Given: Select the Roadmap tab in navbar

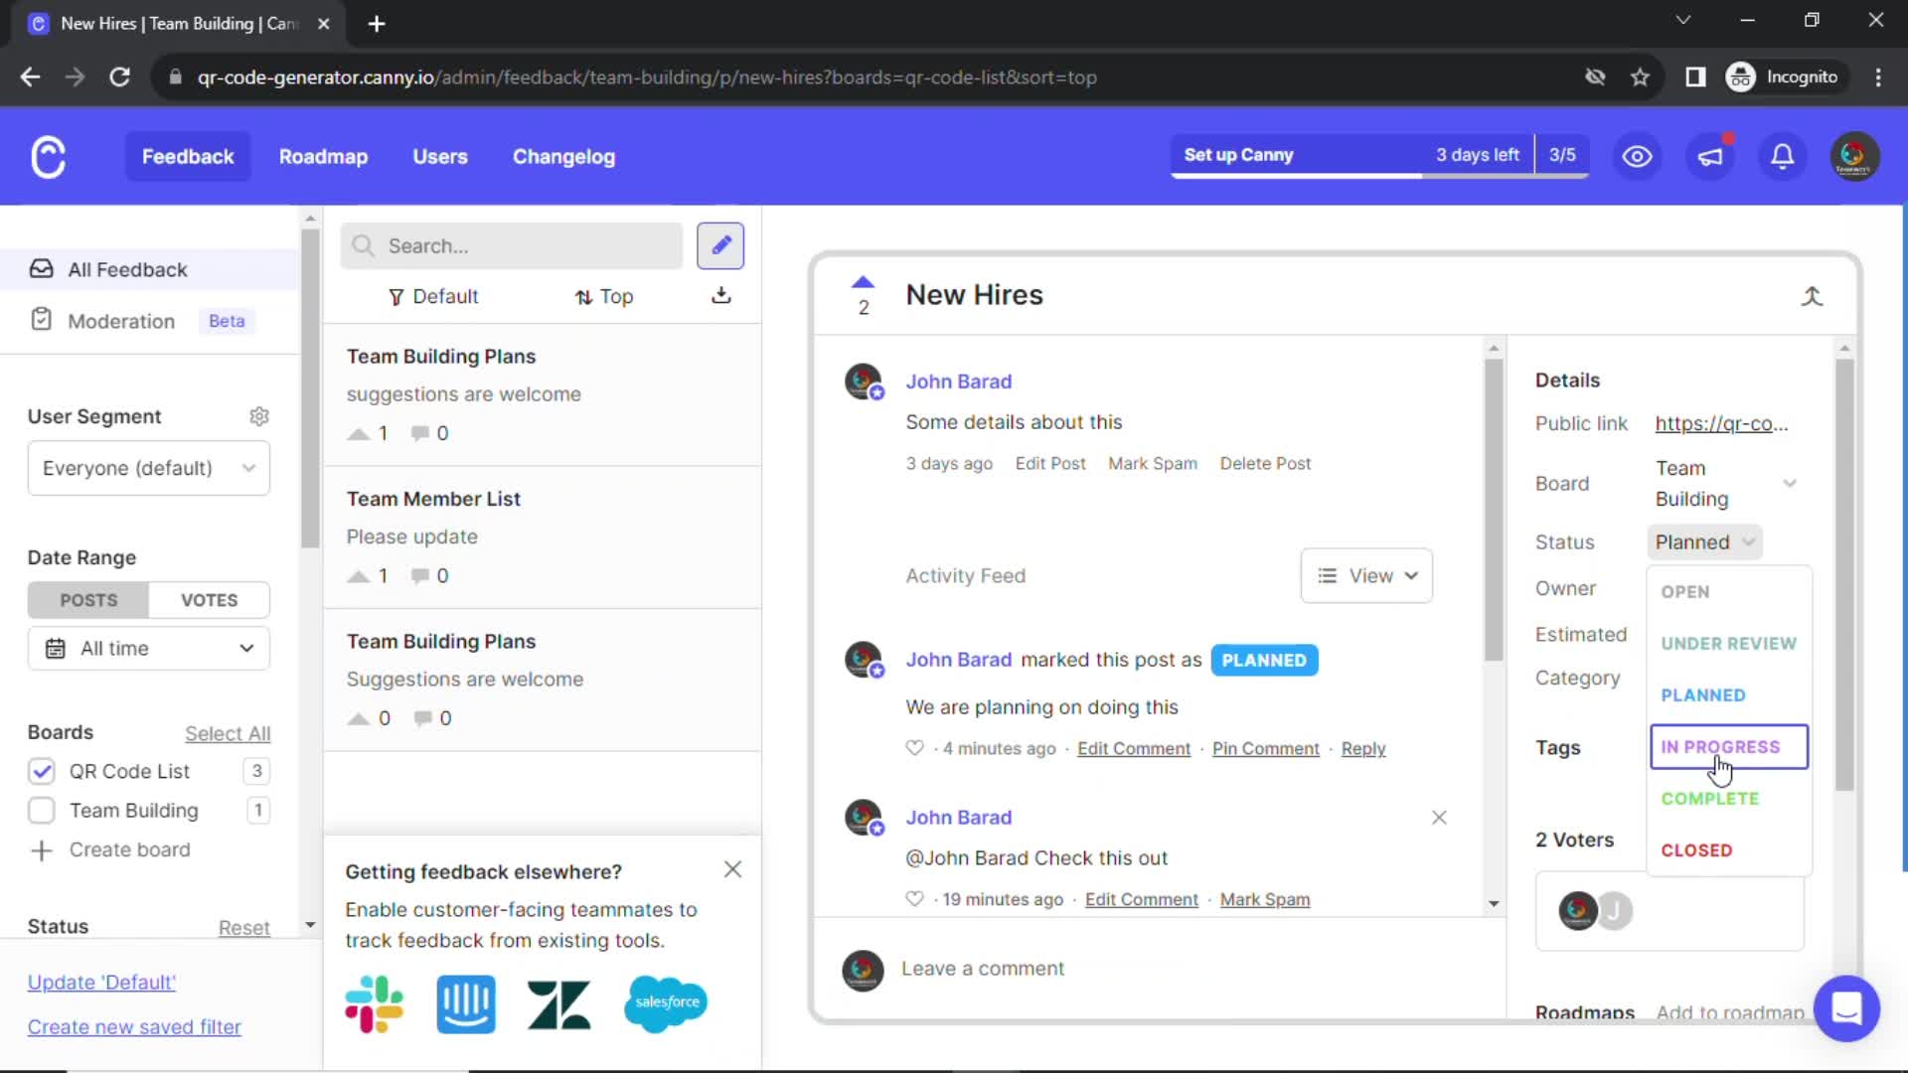Looking at the screenshot, I should (x=324, y=156).
